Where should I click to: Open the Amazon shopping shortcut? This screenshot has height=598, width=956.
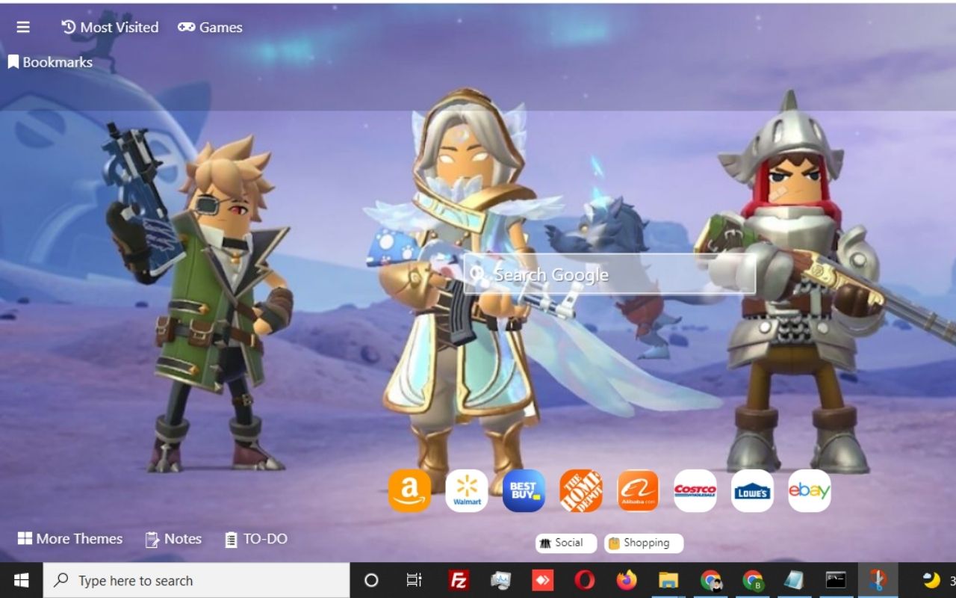coord(409,490)
